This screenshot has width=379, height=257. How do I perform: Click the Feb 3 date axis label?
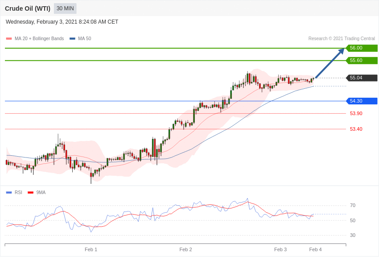[x=280, y=249]
